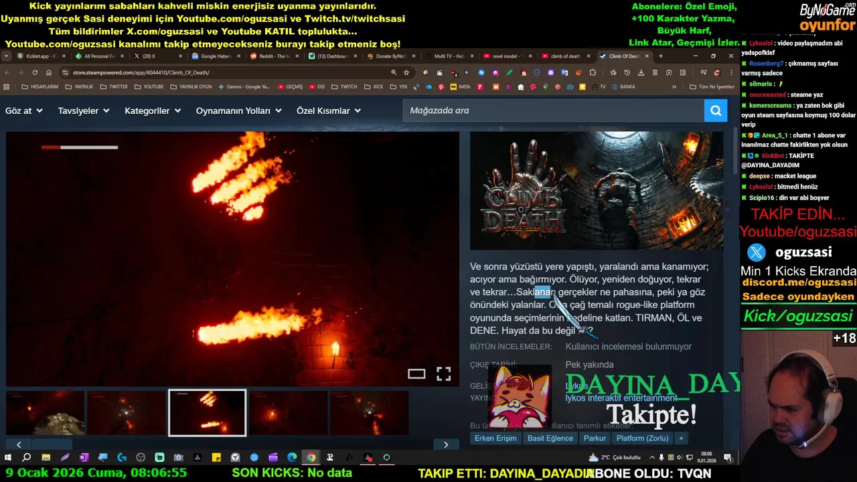Open Chrome tab search dropdown arrow
This screenshot has height=482, width=857.
(x=7, y=56)
